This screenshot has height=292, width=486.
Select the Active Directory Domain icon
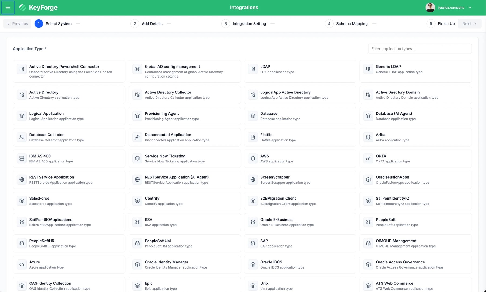click(x=368, y=95)
